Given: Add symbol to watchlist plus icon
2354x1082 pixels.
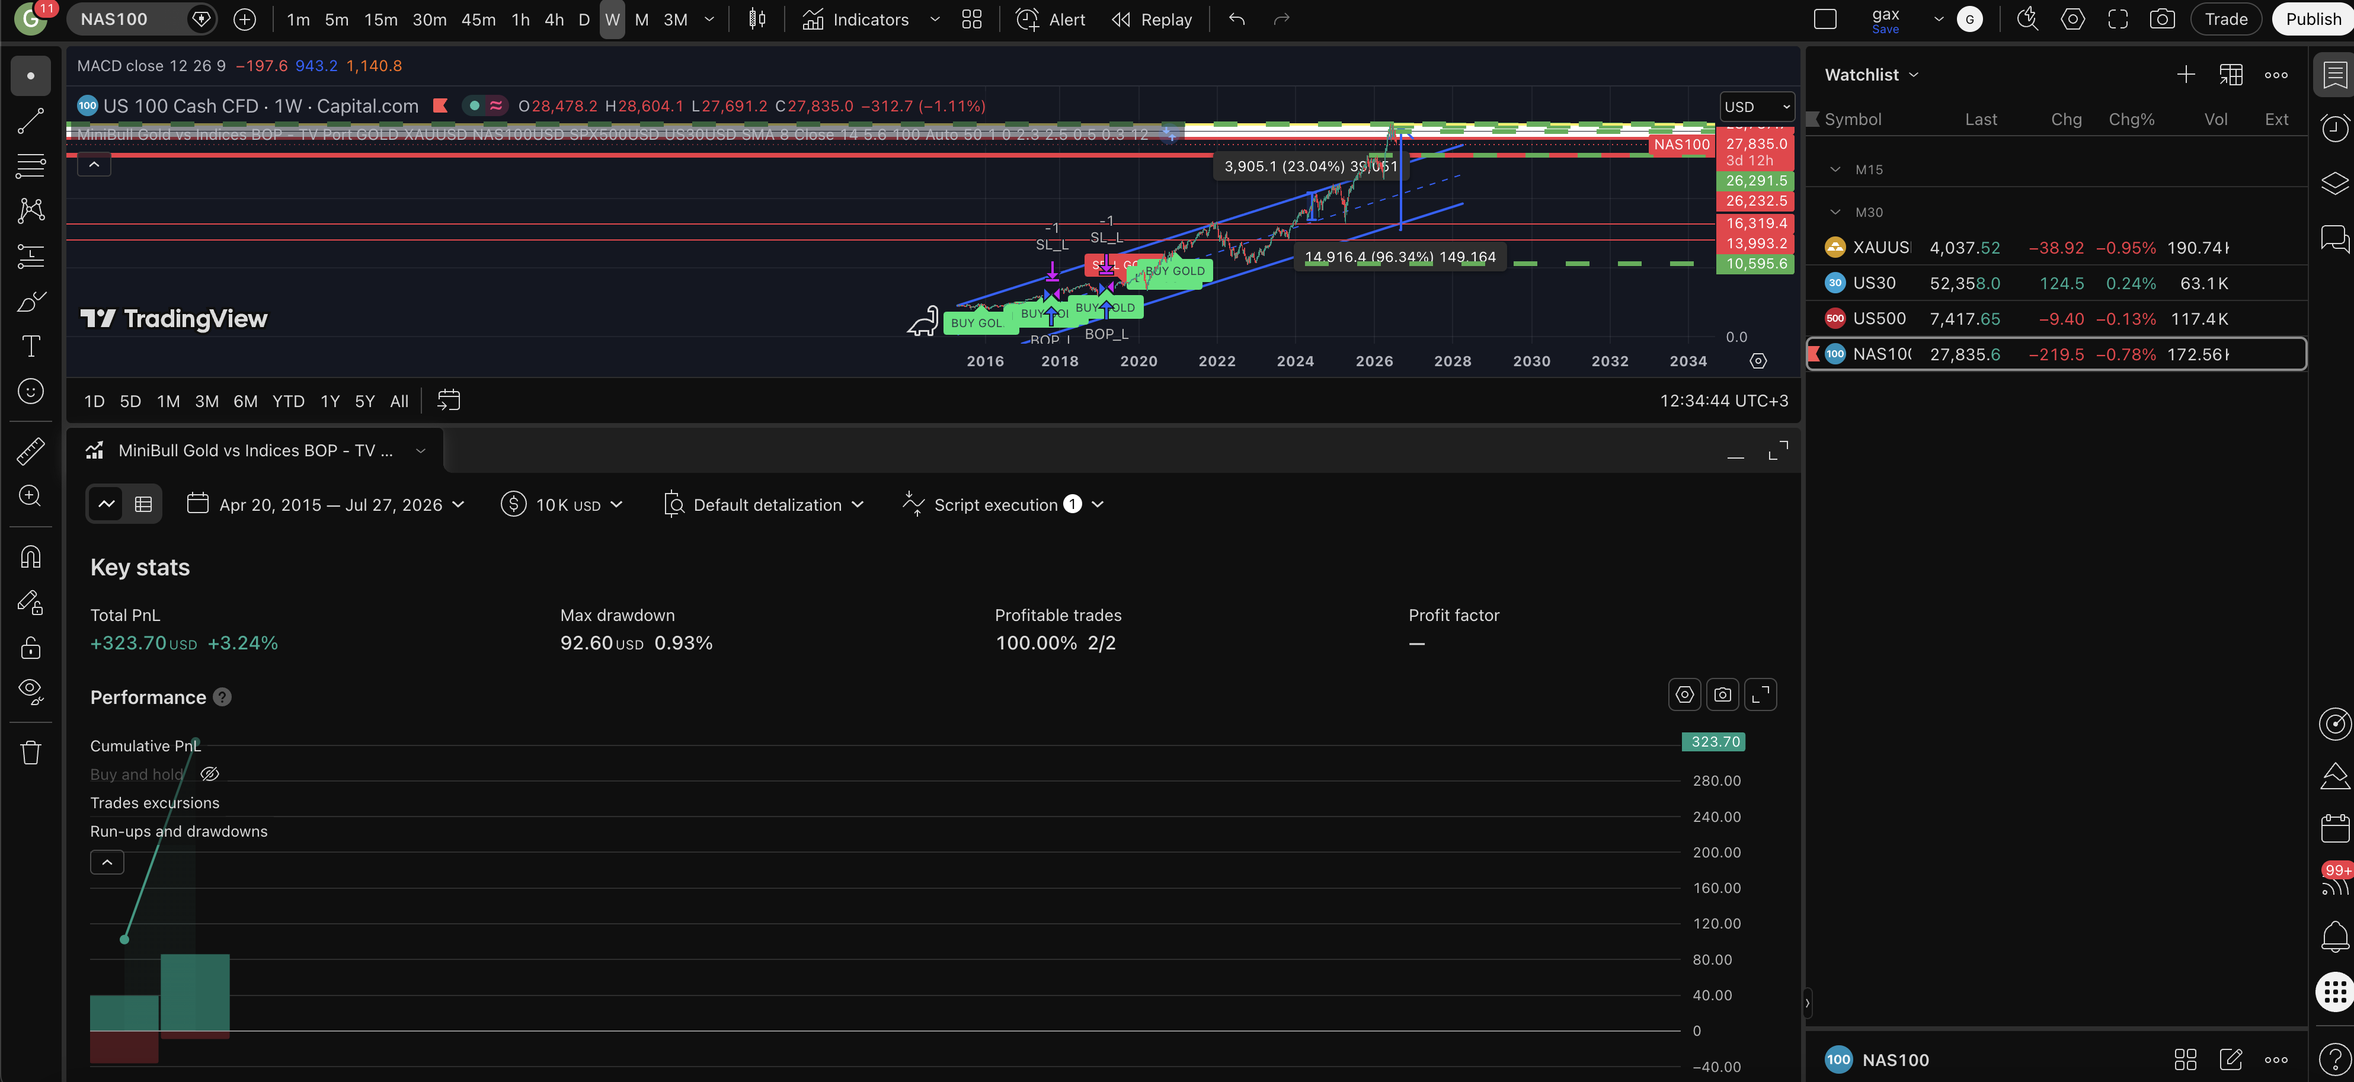Looking at the screenshot, I should point(2185,75).
